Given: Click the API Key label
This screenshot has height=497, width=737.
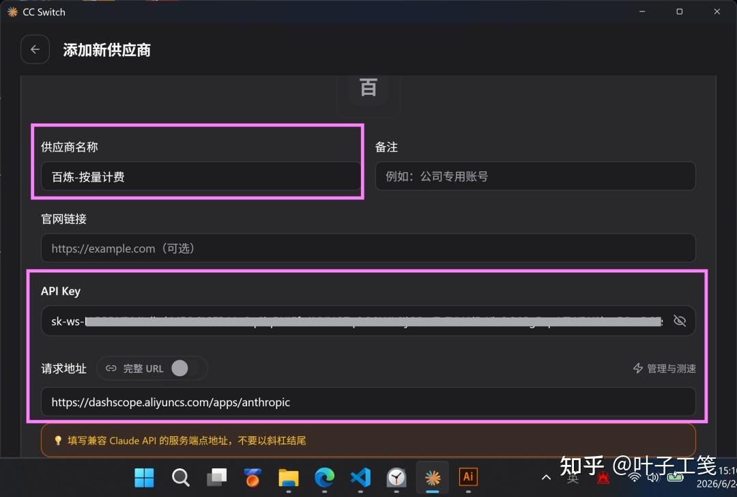Looking at the screenshot, I should pyautogui.click(x=61, y=291).
